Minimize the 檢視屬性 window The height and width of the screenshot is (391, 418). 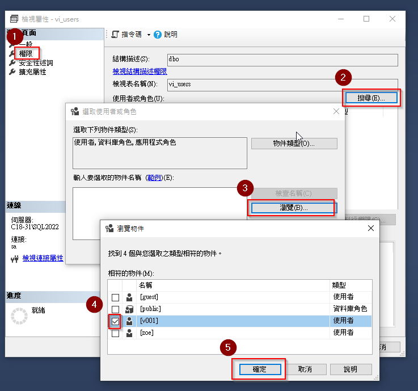[341, 19]
